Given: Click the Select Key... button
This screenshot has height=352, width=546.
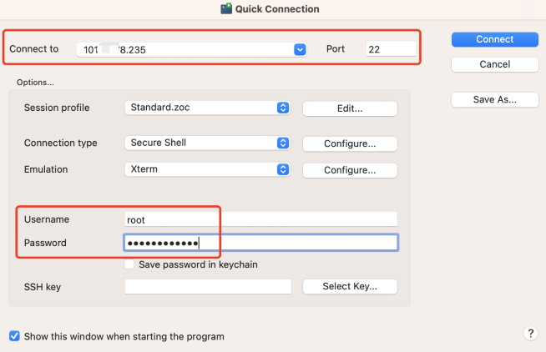Looking at the screenshot, I should click(350, 286).
